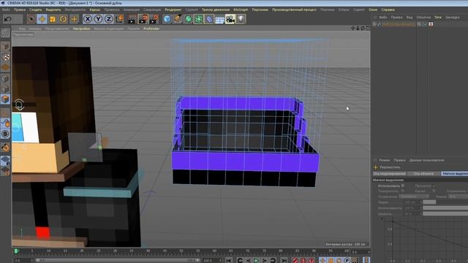This screenshot has height=263, width=468.
Task: Click the viewport maximize toggle icon
Action: 368,28
